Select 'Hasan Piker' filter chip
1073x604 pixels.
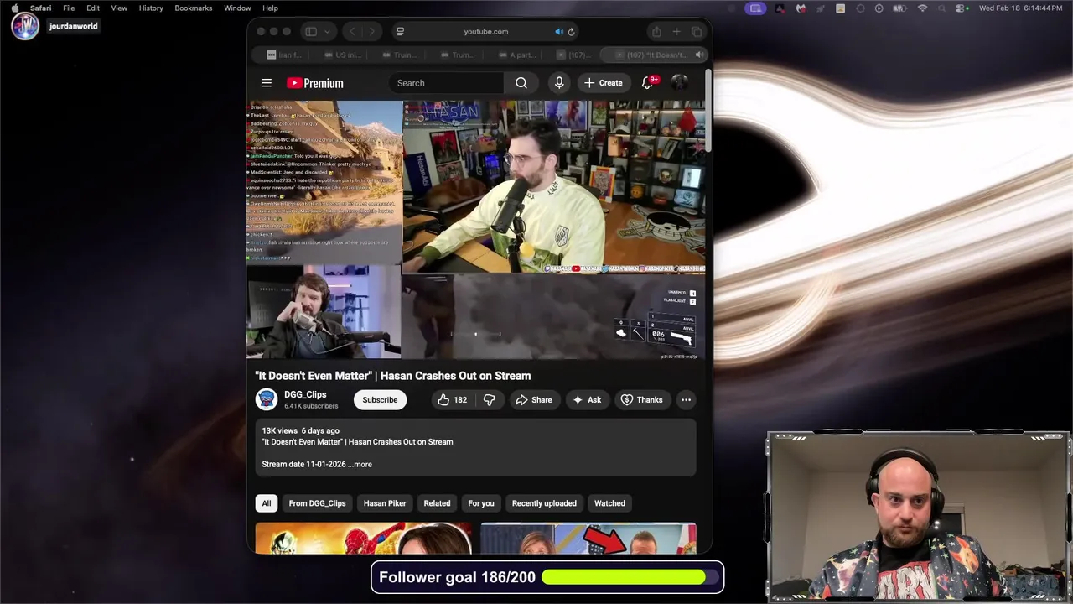click(x=385, y=503)
